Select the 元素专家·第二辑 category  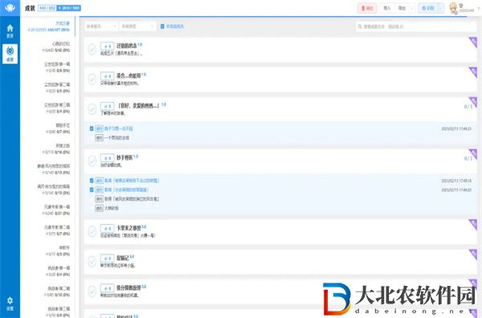click(x=48, y=230)
